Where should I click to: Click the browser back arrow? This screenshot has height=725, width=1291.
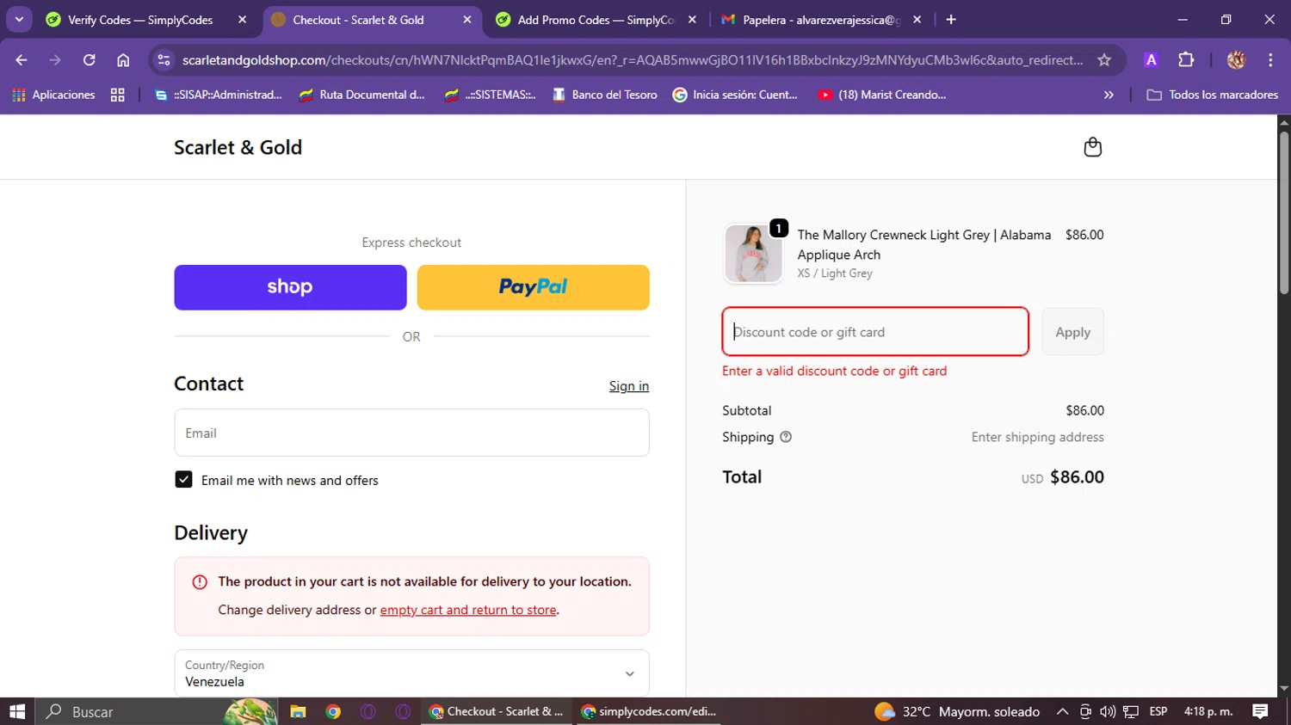22,60
